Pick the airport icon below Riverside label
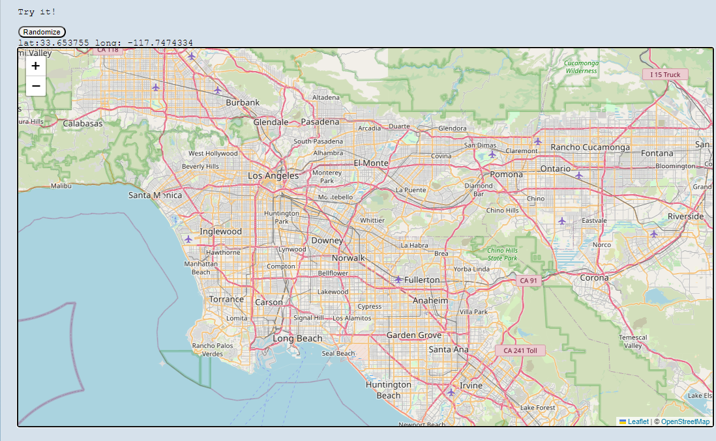 [653, 233]
